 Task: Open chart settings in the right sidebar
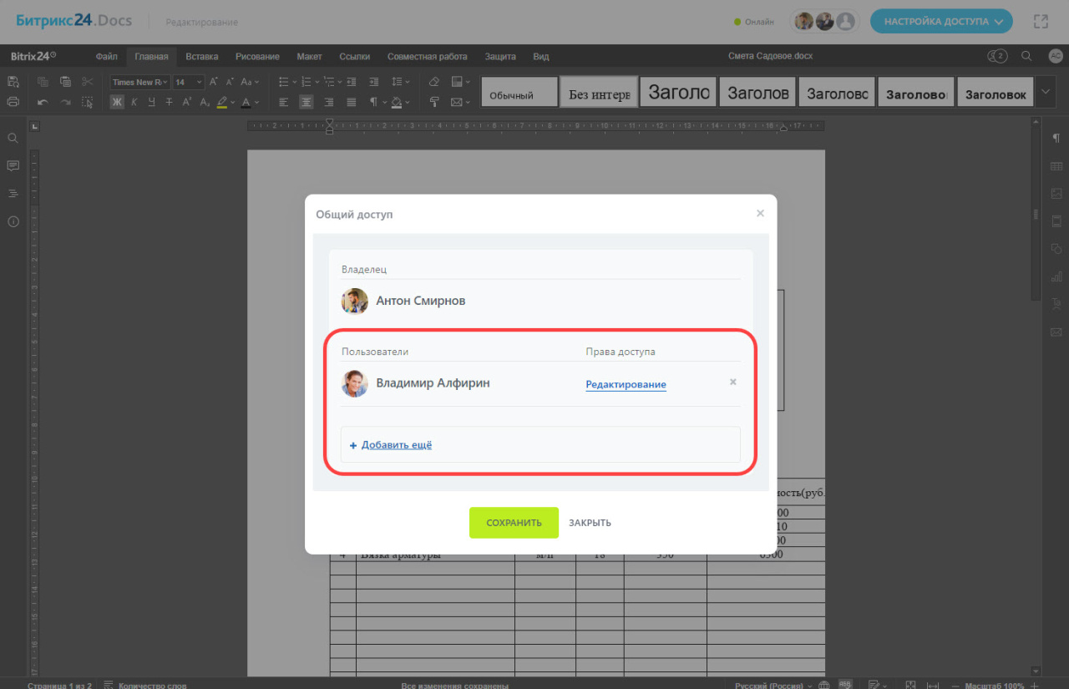[1056, 276]
